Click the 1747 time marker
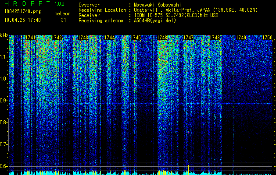The width and height of the screenshot is (276, 175). 188,38
